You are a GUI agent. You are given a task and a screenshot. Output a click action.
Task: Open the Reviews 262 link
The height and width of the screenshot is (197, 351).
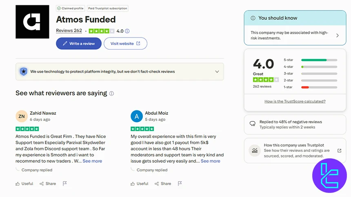point(69,31)
